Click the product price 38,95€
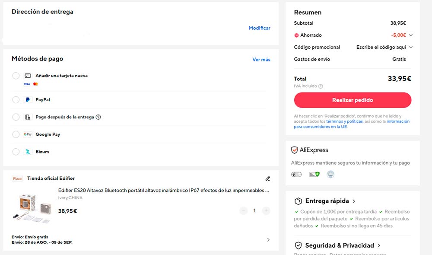This screenshot has width=432, height=255. pos(67,211)
